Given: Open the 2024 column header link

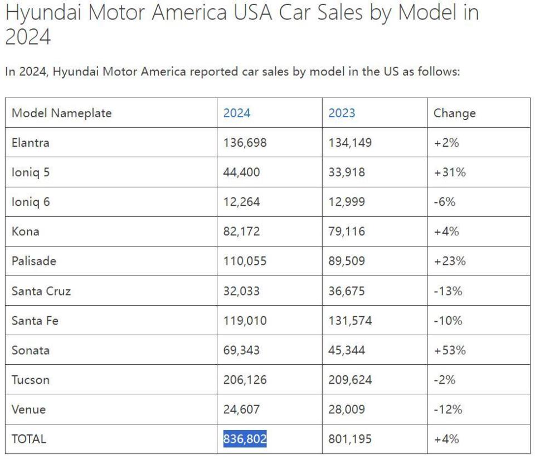Looking at the screenshot, I should coord(237,113).
